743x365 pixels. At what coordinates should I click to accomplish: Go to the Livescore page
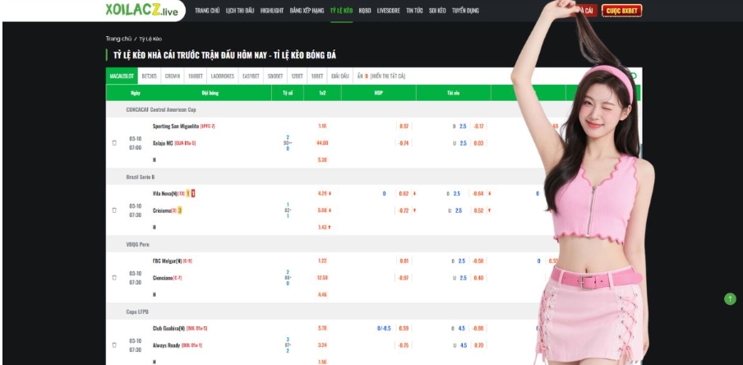(x=388, y=11)
